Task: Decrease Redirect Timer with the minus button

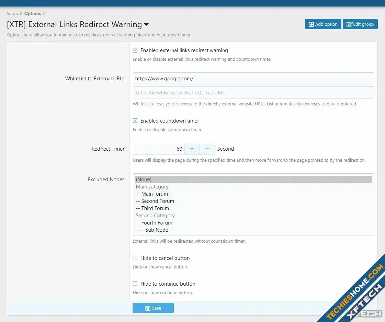Action: tap(207, 149)
